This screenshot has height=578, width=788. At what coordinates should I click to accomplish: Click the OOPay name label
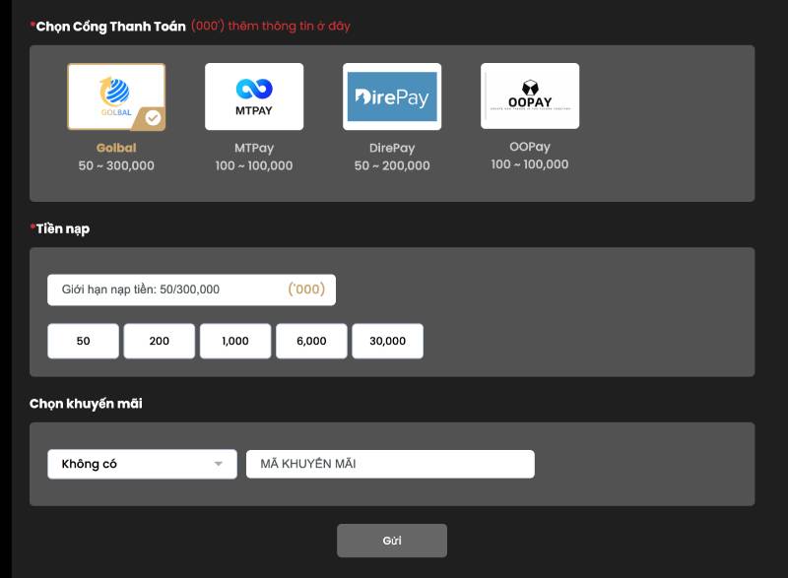530,147
